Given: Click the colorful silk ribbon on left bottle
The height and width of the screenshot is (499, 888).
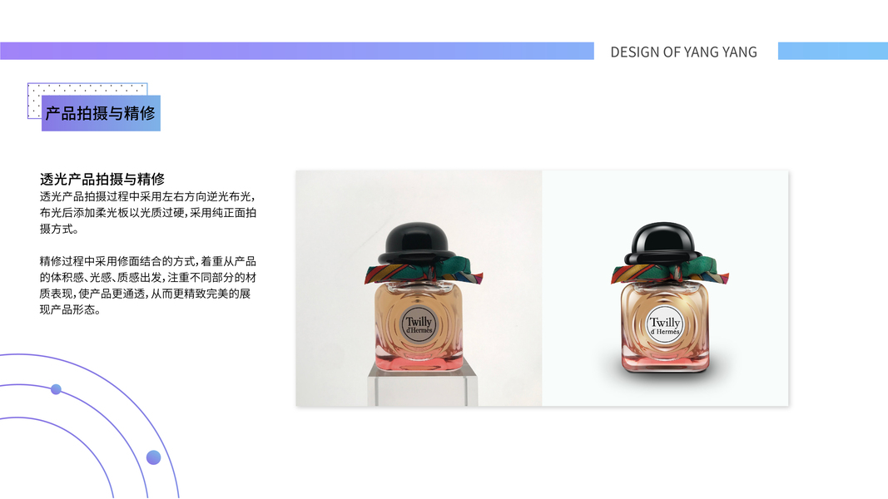Looking at the screenshot, I should point(424,269).
